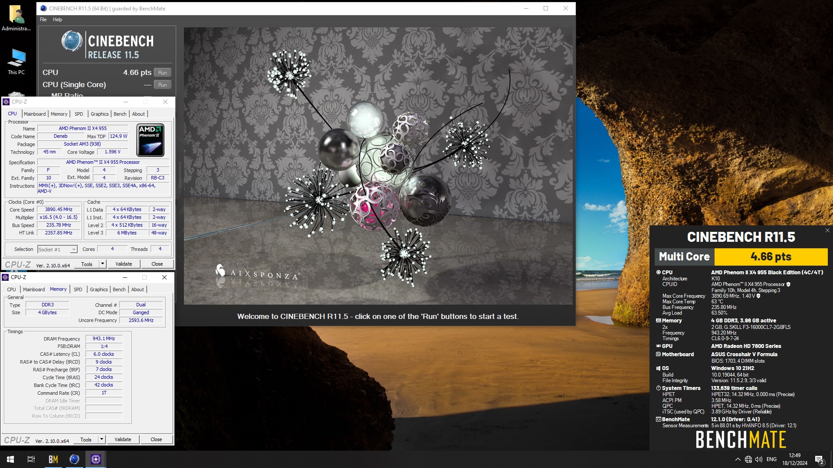Open the volume control in system tray
Image resolution: width=833 pixels, height=468 pixels.
pos(759,459)
